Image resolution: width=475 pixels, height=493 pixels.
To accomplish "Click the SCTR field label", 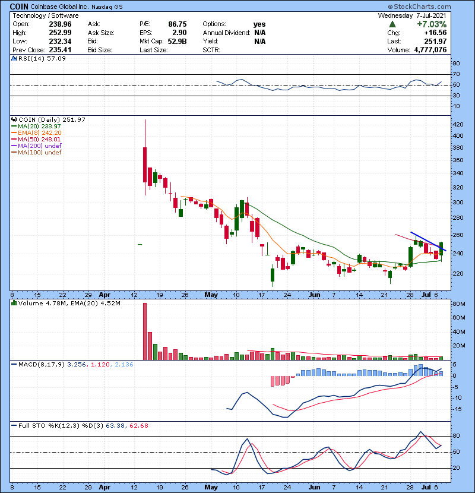I will [211, 50].
